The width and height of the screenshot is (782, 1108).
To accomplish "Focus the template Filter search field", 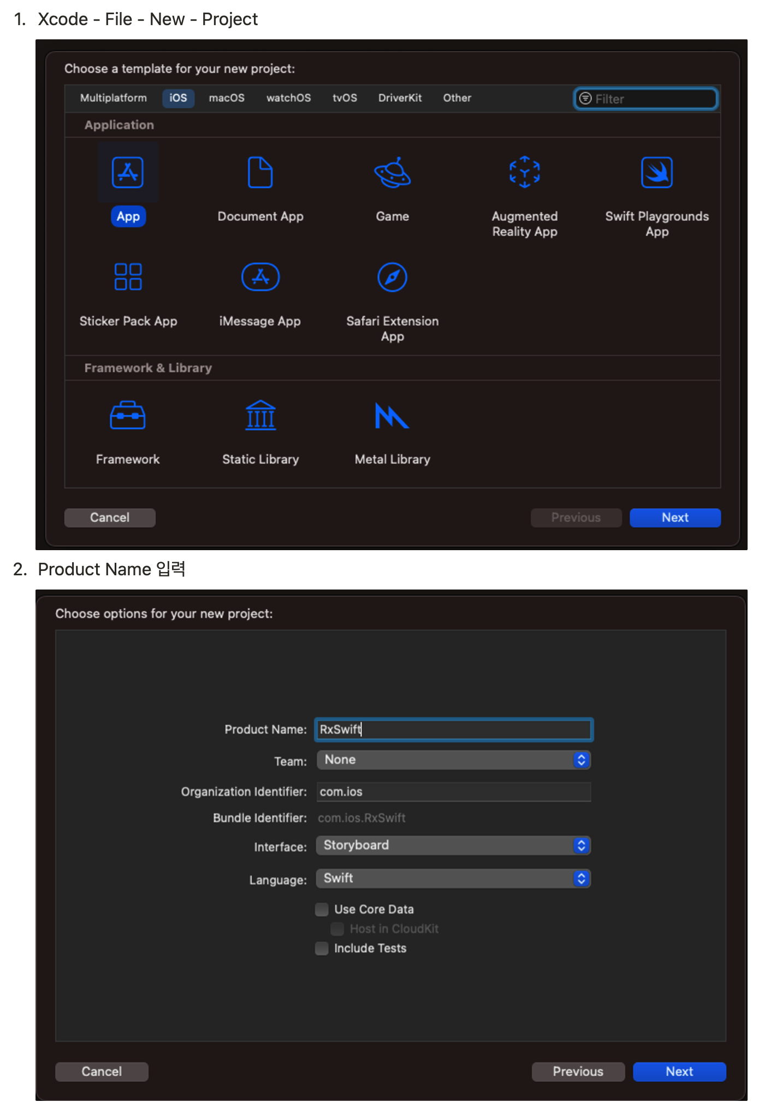I will 645,98.
